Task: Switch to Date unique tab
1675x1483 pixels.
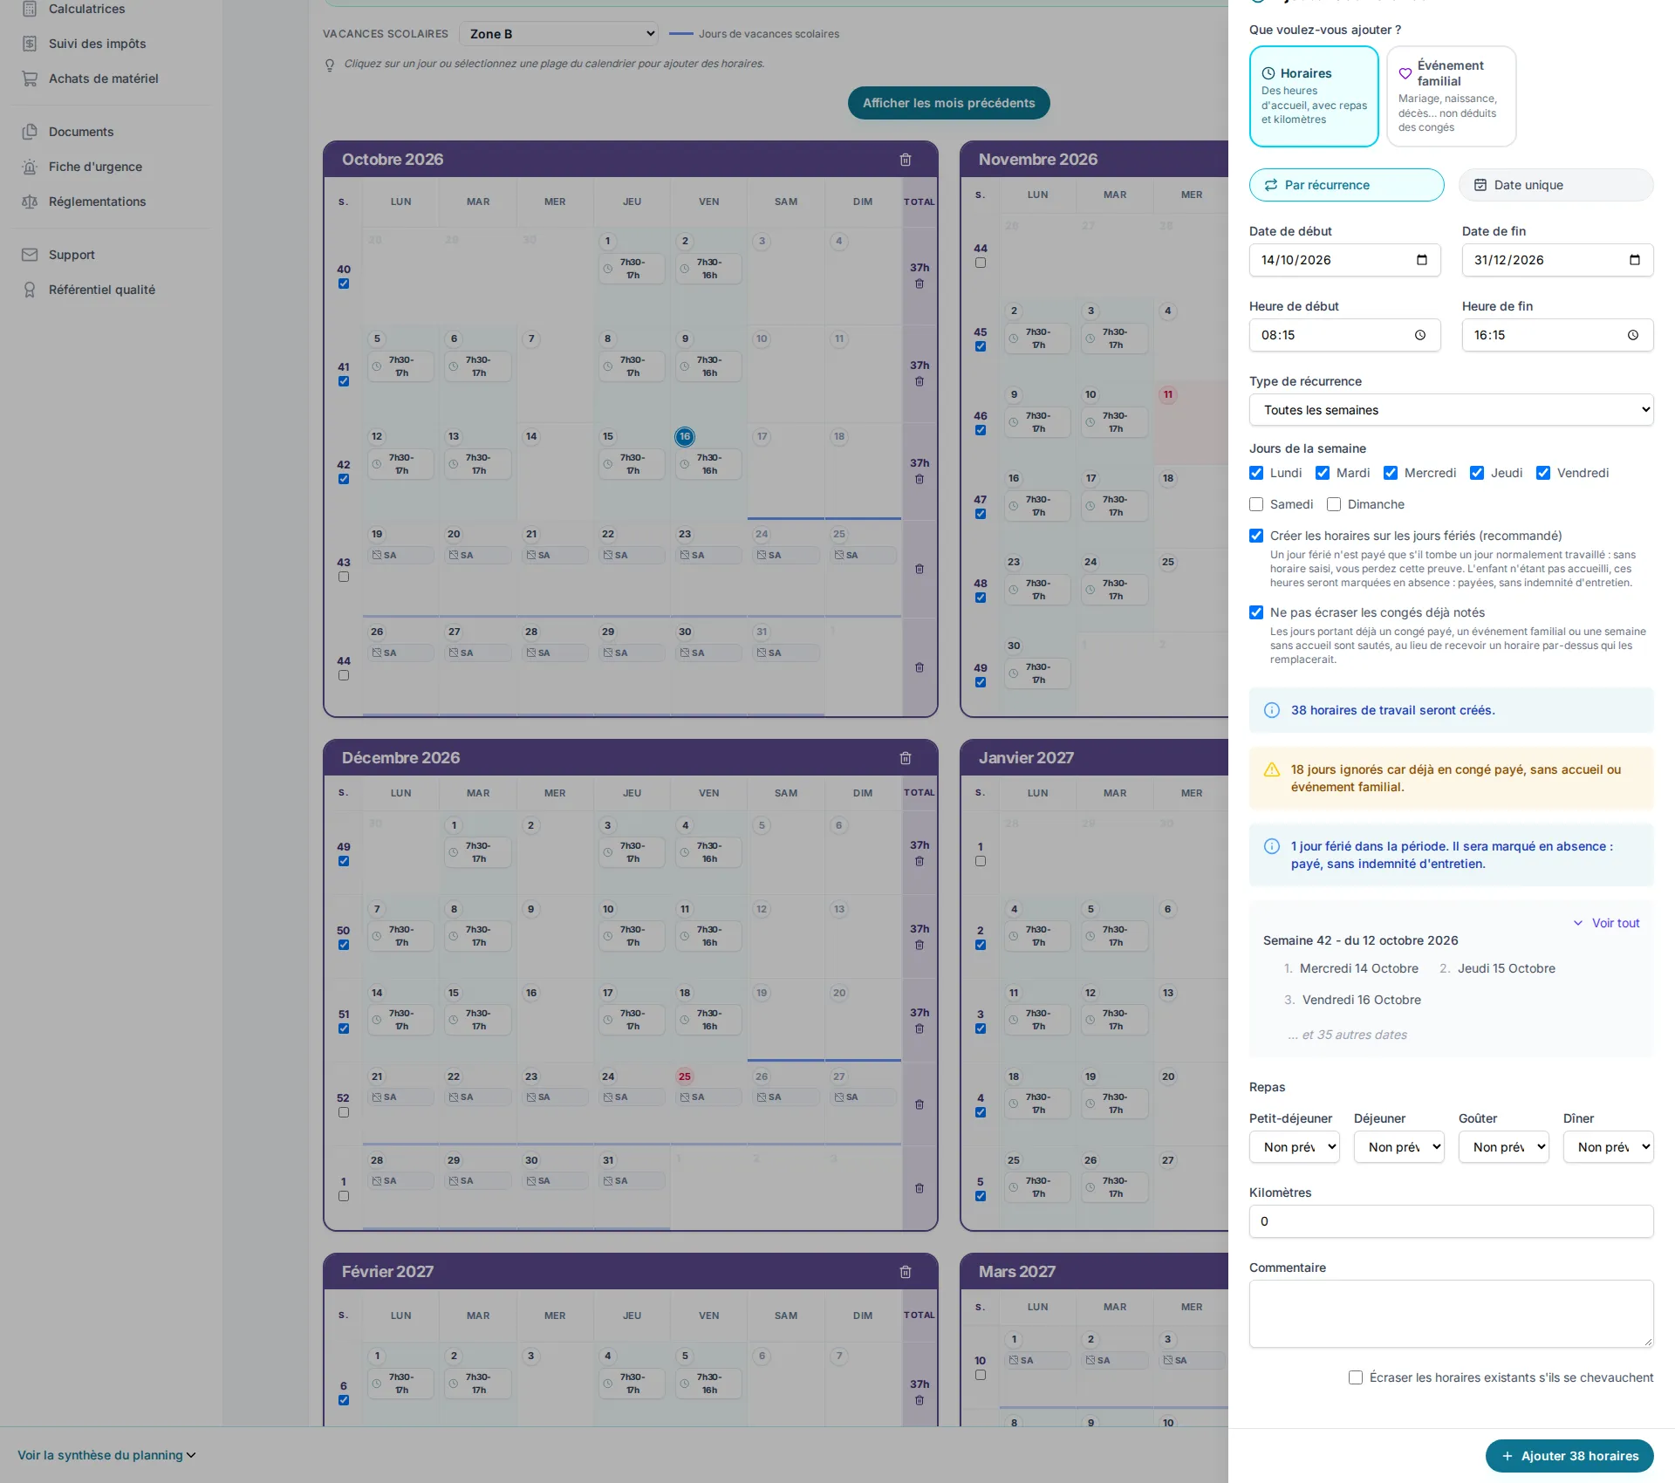Action: point(1555,185)
